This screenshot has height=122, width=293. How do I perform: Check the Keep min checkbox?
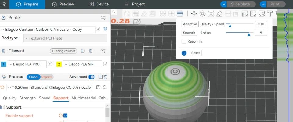click(x=184, y=41)
